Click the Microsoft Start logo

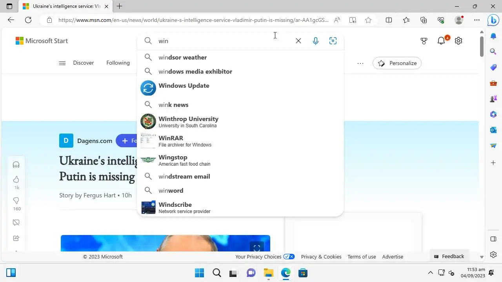point(42,41)
